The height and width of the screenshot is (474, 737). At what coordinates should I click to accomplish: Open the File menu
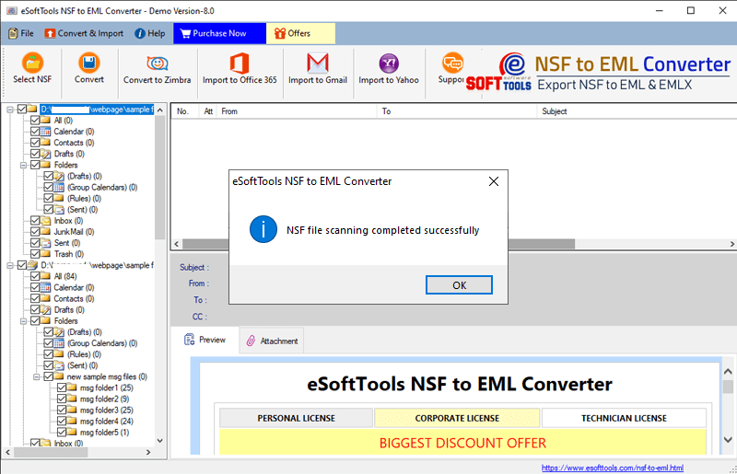(x=20, y=34)
